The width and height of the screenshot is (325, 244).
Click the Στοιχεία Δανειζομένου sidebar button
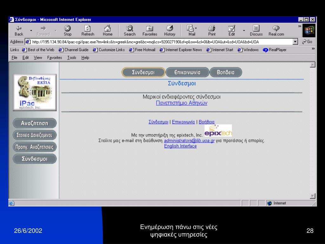(35, 135)
